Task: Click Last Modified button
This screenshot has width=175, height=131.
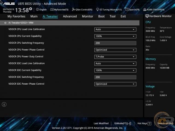Action: (101, 123)
